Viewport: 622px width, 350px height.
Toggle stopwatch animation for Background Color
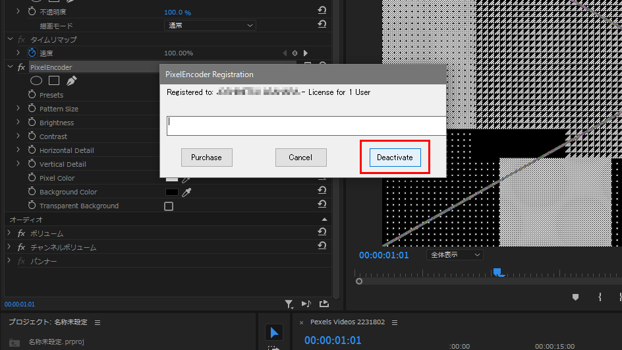(32, 192)
